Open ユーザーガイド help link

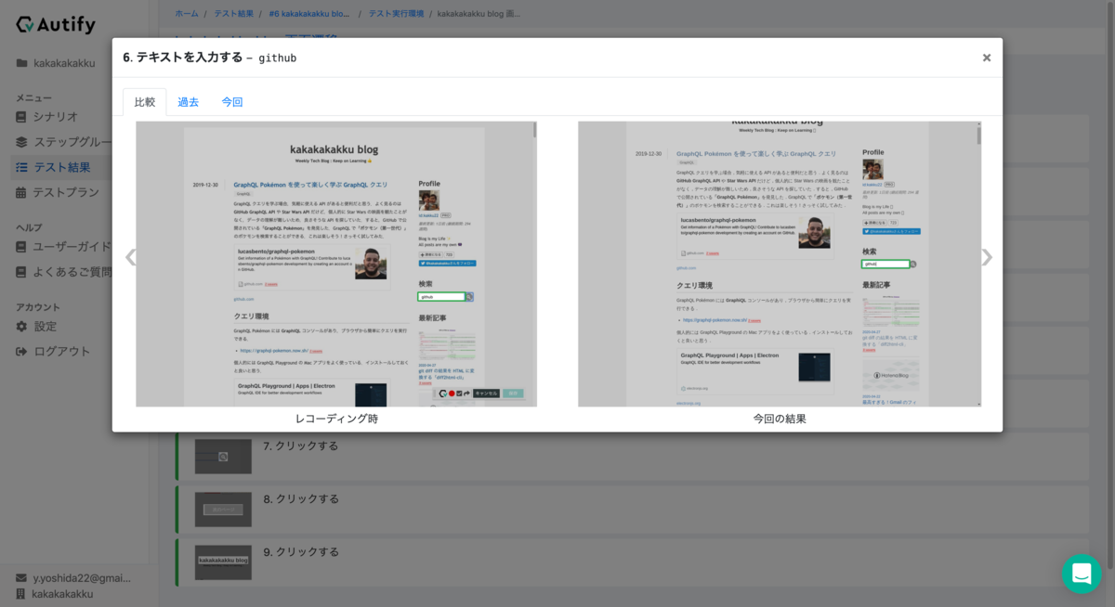[72, 247]
